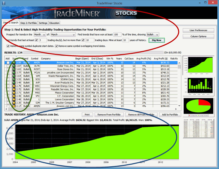
Task: Click the win percentage input field
Action: (117, 35)
